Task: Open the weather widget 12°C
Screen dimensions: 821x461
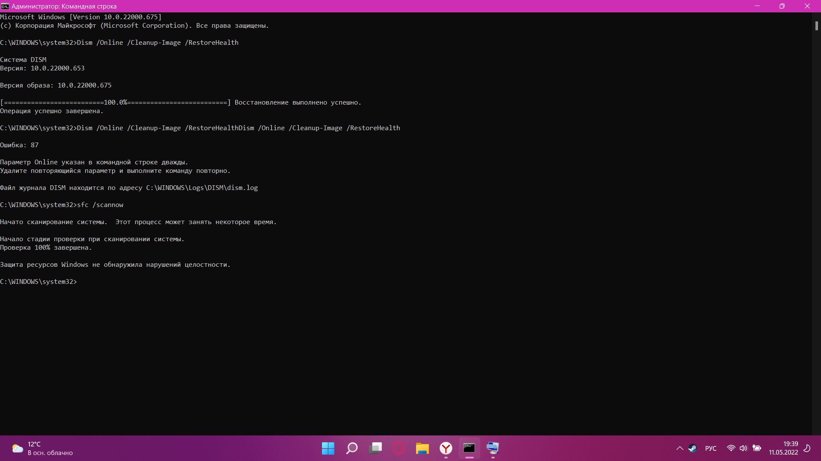Action: (x=42, y=448)
